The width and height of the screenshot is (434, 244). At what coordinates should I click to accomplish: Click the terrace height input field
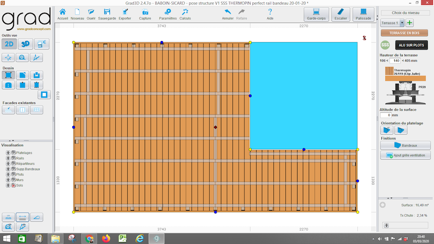(x=396, y=61)
